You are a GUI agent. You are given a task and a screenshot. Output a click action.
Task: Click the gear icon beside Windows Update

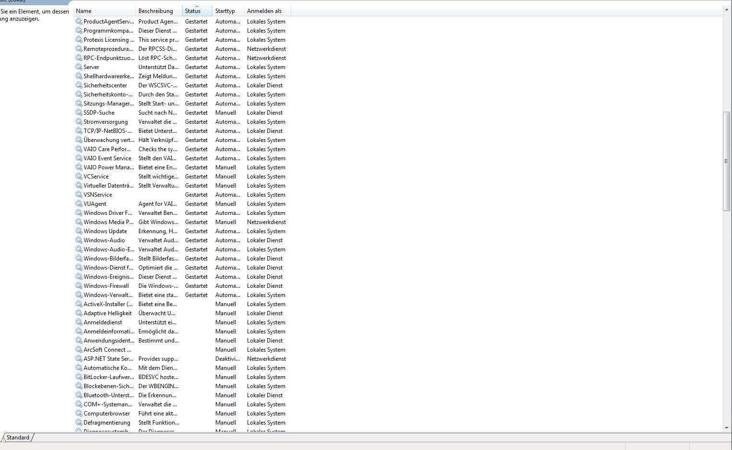(79, 231)
